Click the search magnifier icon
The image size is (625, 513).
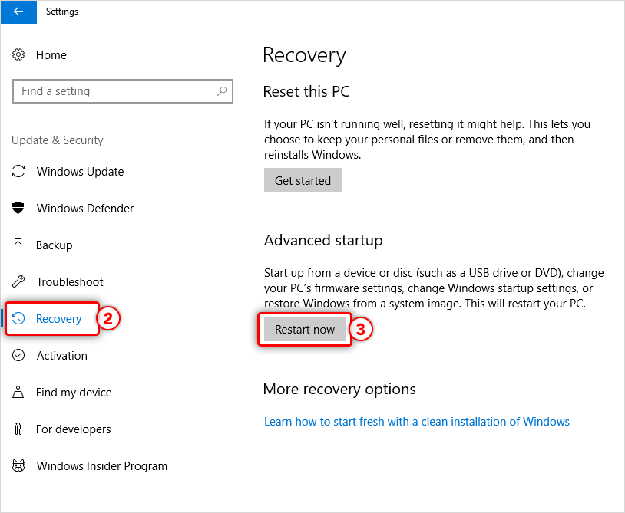click(223, 91)
